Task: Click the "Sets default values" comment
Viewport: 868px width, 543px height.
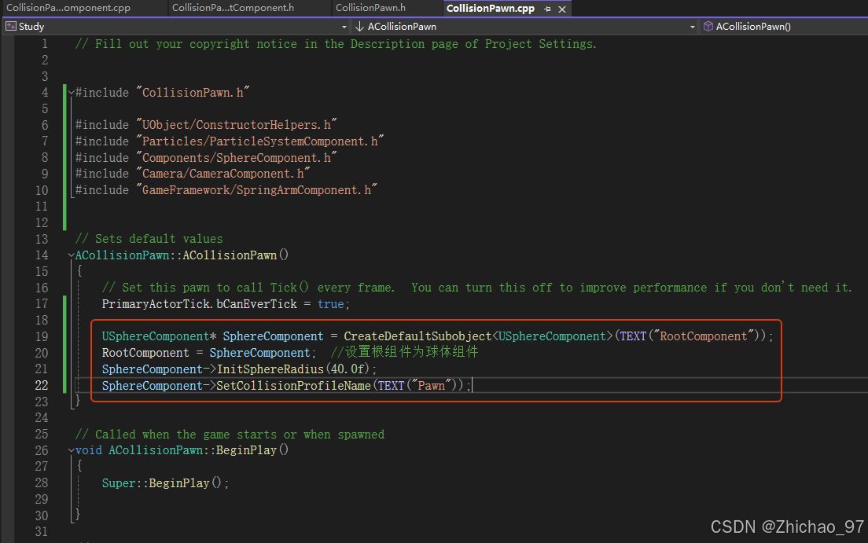Action: 149,239
